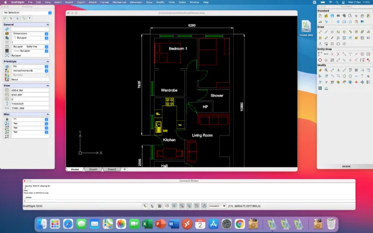373x233 pixels.
Task: Add a new sheet with the plus icon
Action: (x=125, y=169)
